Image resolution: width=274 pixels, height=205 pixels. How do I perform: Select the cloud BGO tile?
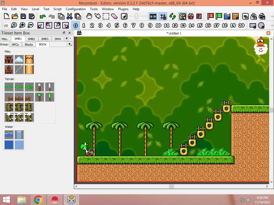coord(19,59)
